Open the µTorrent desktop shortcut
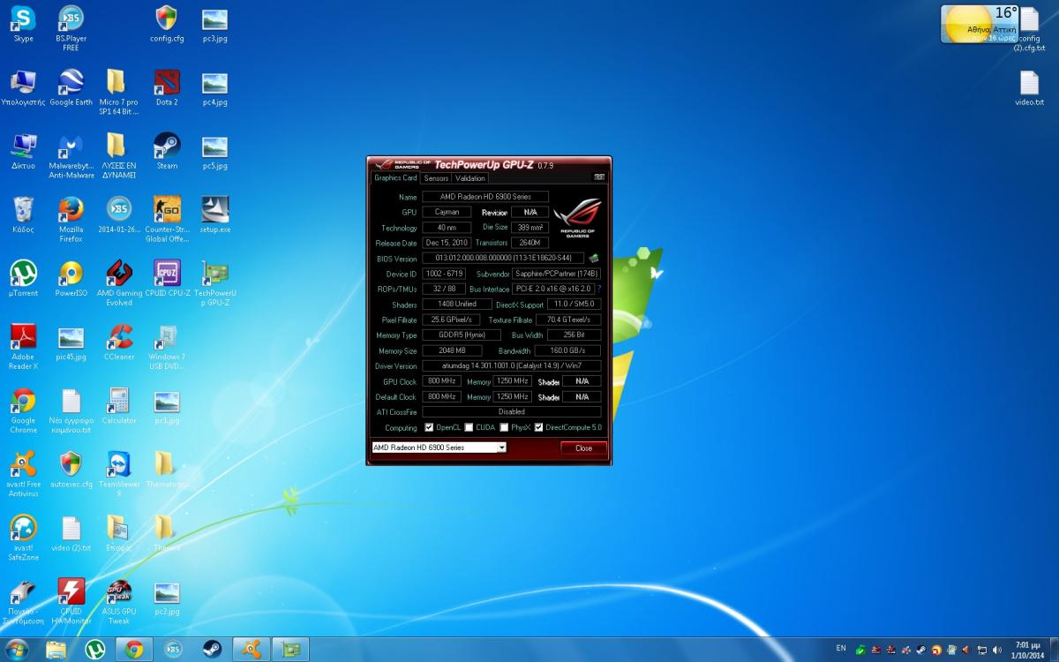The height and width of the screenshot is (662, 1059). 23,278
